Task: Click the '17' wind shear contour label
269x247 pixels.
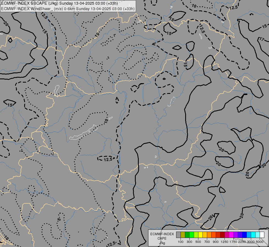Action: (x=262, y=39)
